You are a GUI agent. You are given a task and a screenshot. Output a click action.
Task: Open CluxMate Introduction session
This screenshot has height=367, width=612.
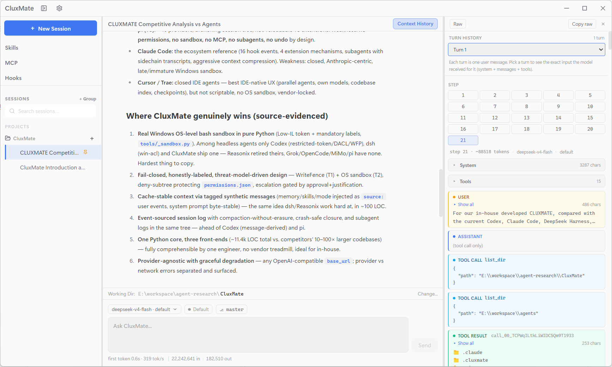53,167
